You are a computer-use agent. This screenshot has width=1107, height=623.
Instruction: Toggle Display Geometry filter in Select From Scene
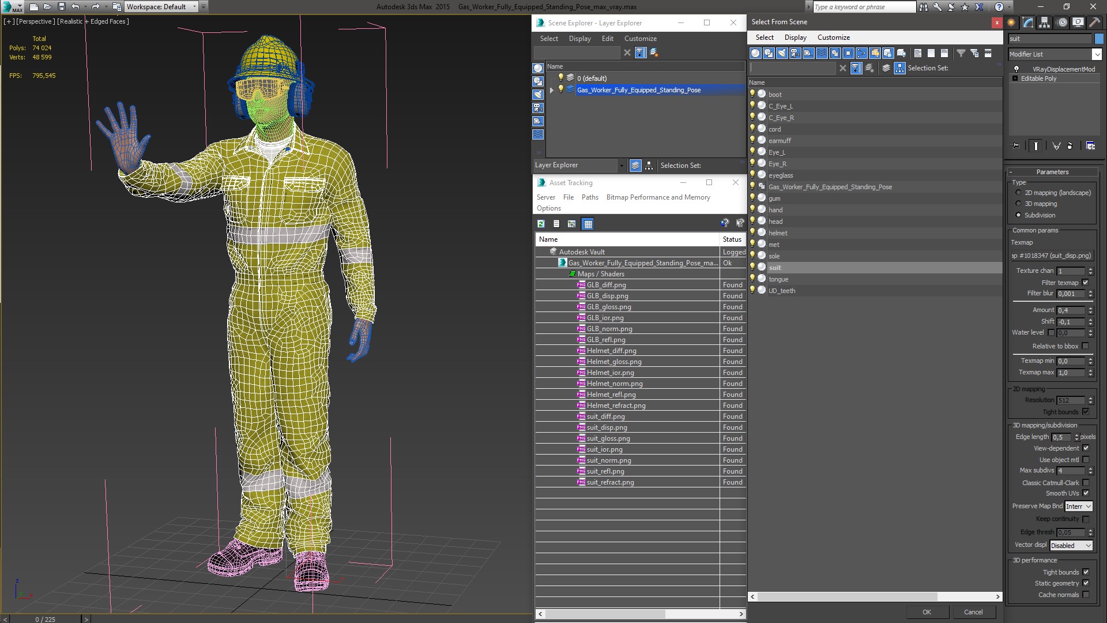click(755, 53)
